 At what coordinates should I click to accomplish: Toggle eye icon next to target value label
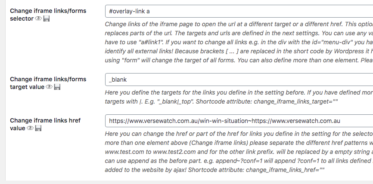tap(49, 87)
